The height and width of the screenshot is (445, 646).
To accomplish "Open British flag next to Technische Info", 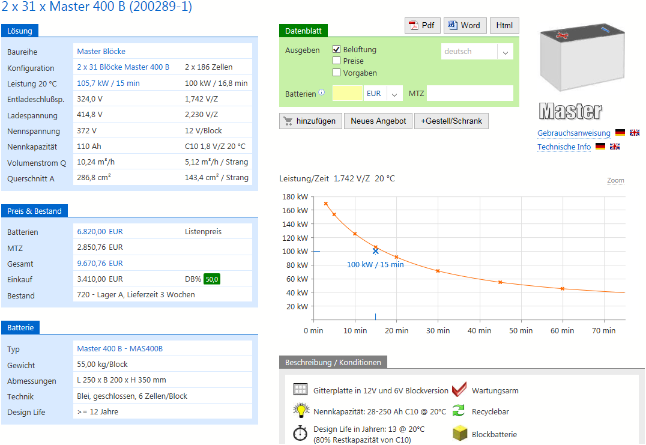I will tap(615, 147).
